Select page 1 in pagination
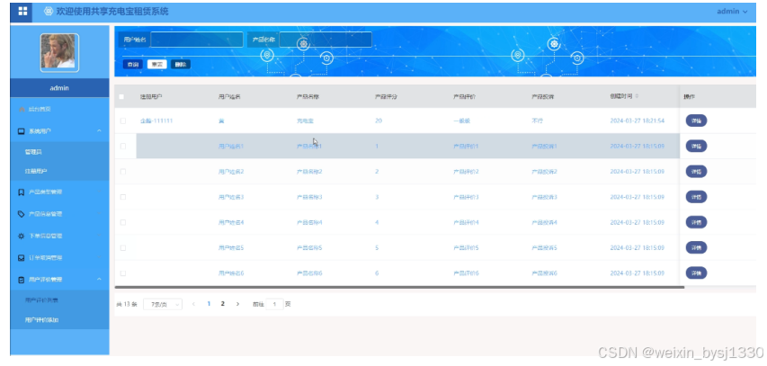Screen dimensions: 767x366 tap(209, 304)
